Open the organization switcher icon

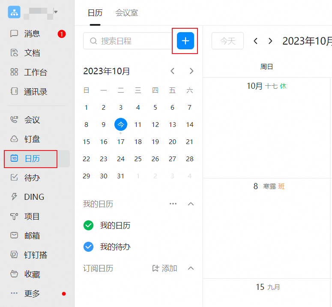(x=14, y=12)
